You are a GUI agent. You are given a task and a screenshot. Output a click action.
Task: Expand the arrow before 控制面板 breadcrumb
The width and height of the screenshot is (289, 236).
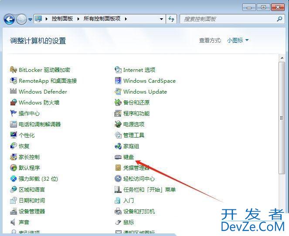47,19
